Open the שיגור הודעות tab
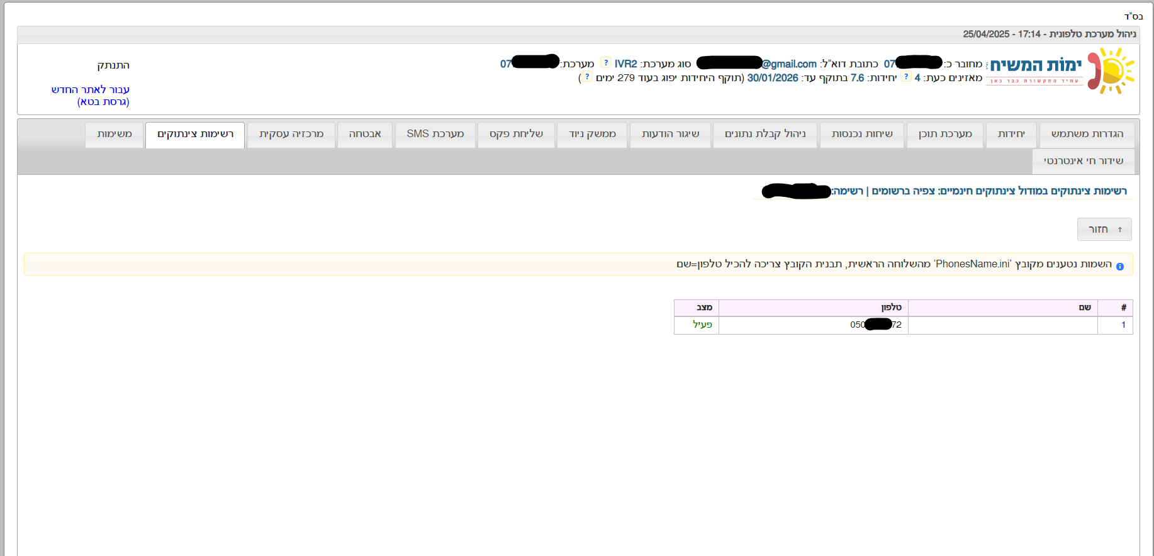Image resolution: width=1154 pixels, height=556 pixels. pyautogui.click(x=670, y=134)
